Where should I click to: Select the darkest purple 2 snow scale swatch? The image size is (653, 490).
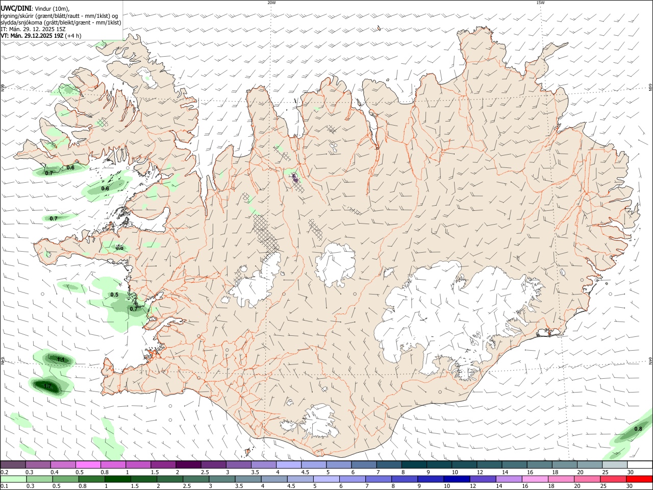(188, 464)
